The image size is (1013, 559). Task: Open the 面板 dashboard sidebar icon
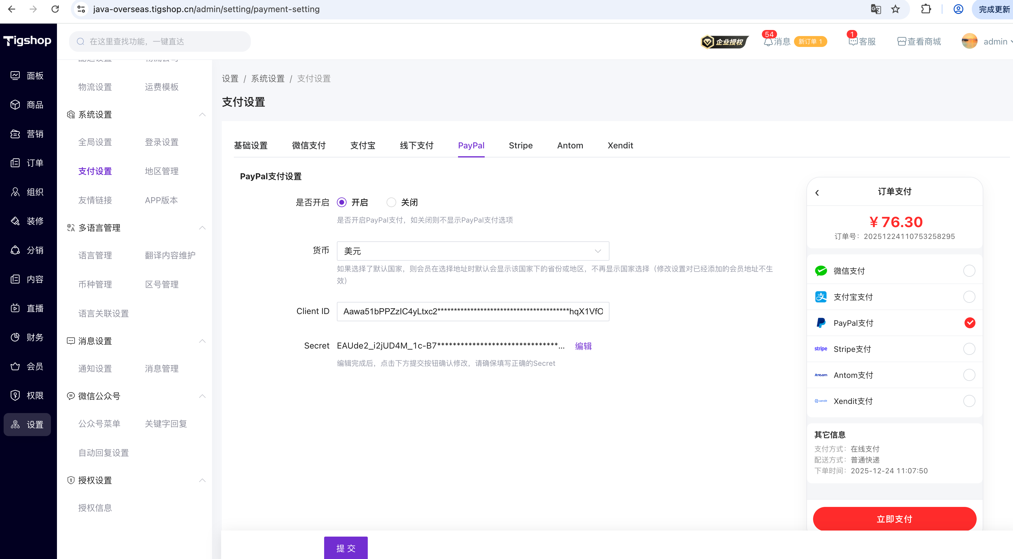[x=15, y=75]
